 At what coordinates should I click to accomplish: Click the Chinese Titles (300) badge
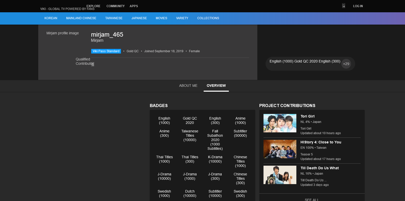pyautogui.click(x=240, y=178)
